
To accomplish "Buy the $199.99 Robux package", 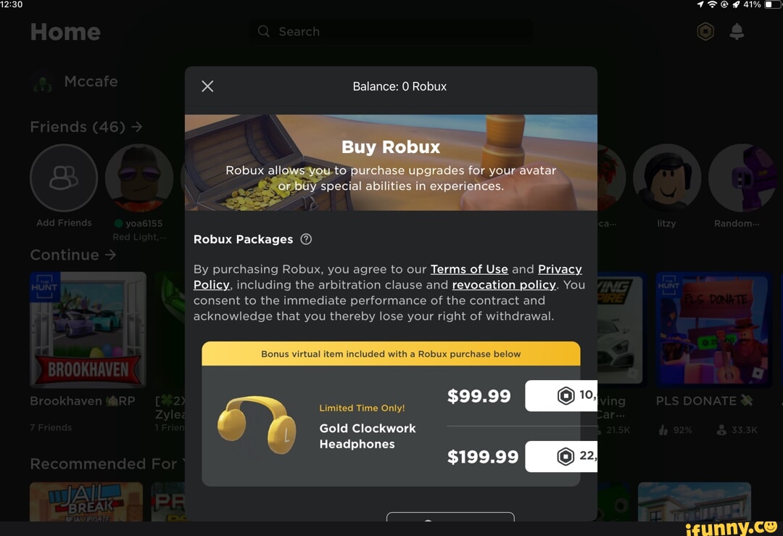I will click(x=560, y=456).
